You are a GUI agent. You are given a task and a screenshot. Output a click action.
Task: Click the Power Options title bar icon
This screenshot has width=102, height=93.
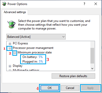4,4
